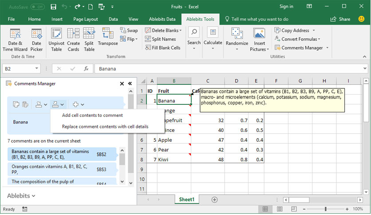Copy comment icon in Comments Manager
The image size is (371, 215).
click(x=16, y=104)
